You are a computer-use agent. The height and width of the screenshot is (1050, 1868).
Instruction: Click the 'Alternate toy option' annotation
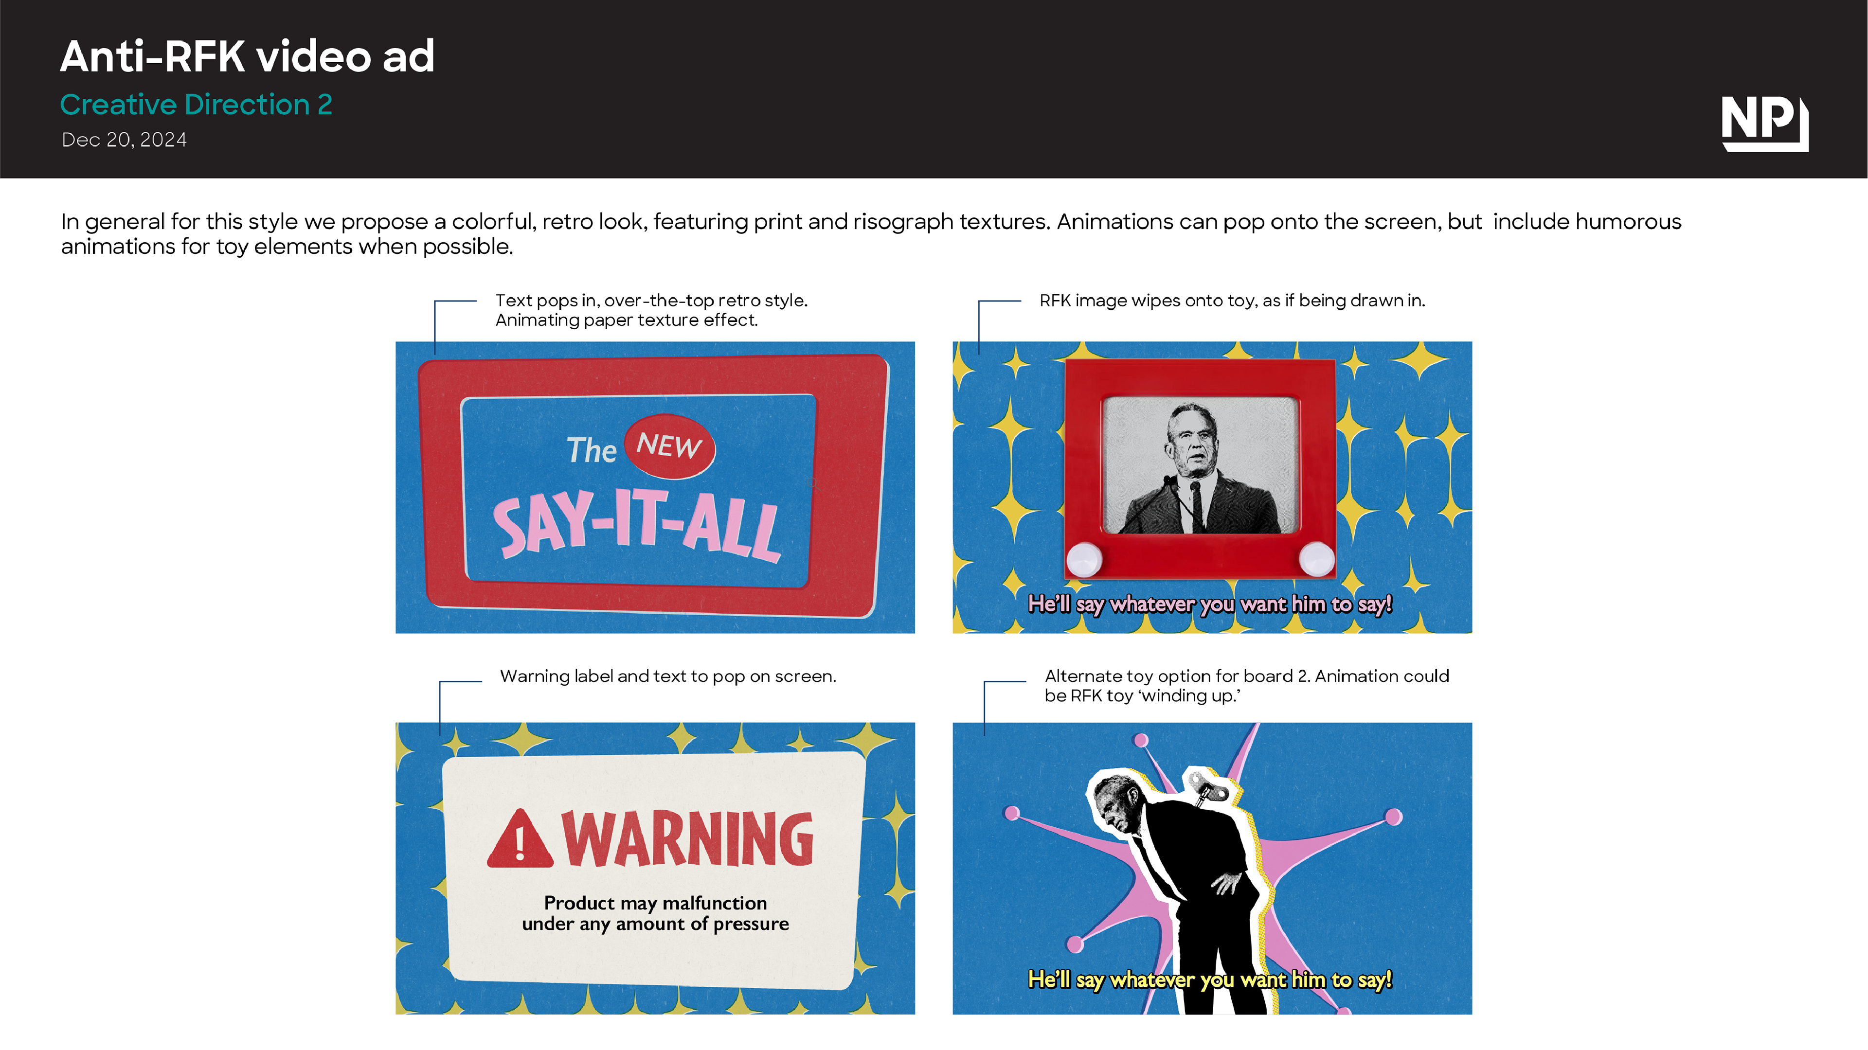tap(1246, 686)
